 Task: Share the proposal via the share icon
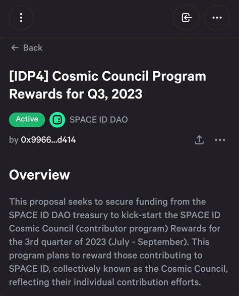click(199, 140)
